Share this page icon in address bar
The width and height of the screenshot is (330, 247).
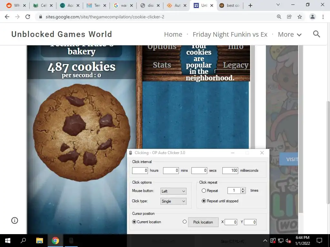(289, 17)
